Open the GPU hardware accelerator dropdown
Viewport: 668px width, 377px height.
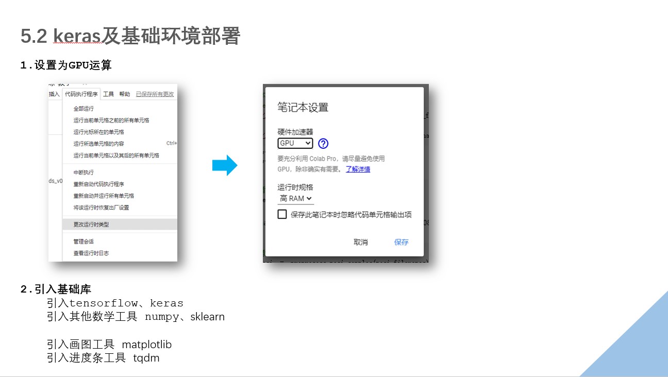(x=295, y=143)
